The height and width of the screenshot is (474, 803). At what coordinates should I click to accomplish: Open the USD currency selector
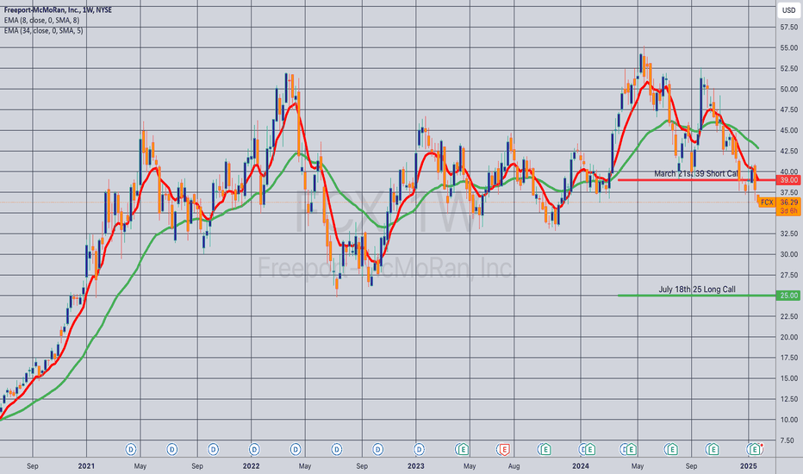click(788, 10)
